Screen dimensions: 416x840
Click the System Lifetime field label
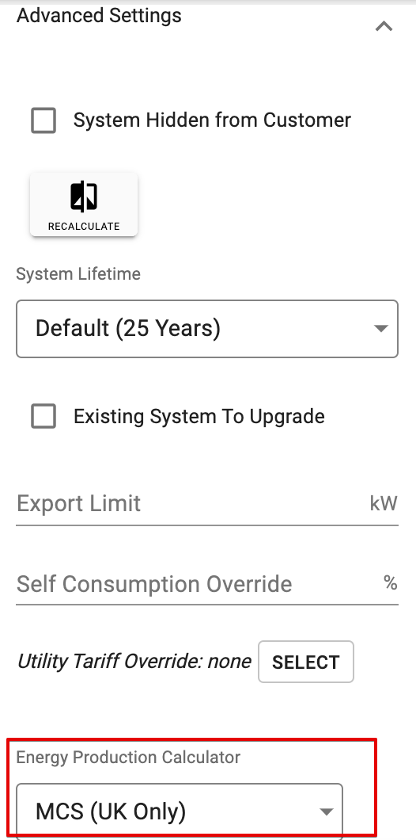click(x=78, y=273)
